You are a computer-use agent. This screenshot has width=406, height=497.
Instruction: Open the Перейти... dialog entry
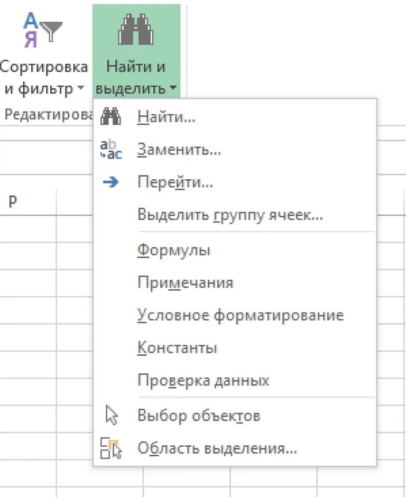[x=235, y=182]
